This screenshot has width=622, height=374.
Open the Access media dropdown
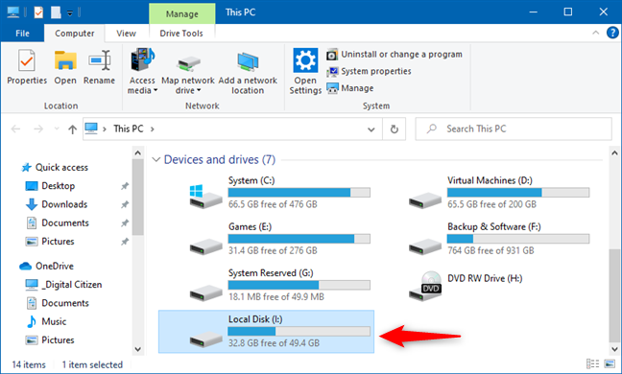[142, 71]
